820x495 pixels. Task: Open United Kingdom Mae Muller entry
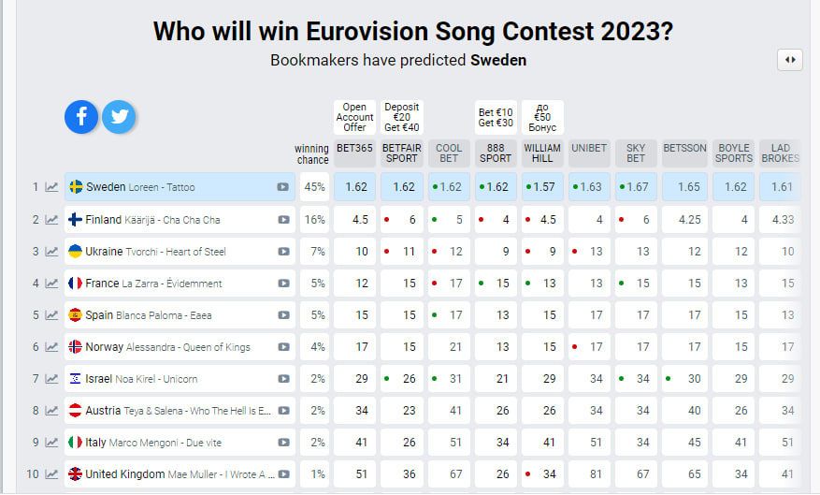click(x=178, y=474)
